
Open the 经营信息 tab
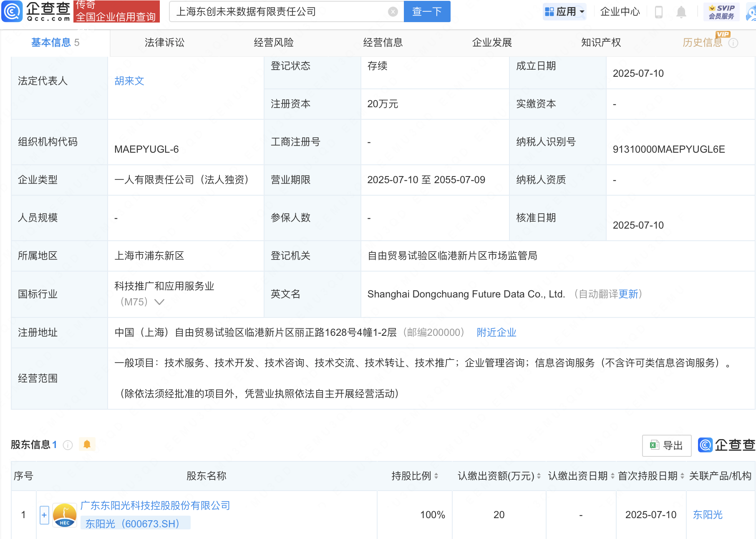[383, 43]
